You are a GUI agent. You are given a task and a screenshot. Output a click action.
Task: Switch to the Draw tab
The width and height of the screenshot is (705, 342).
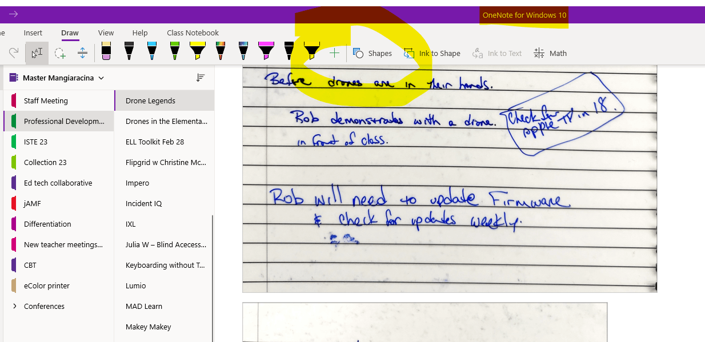[x=70, y=33]
